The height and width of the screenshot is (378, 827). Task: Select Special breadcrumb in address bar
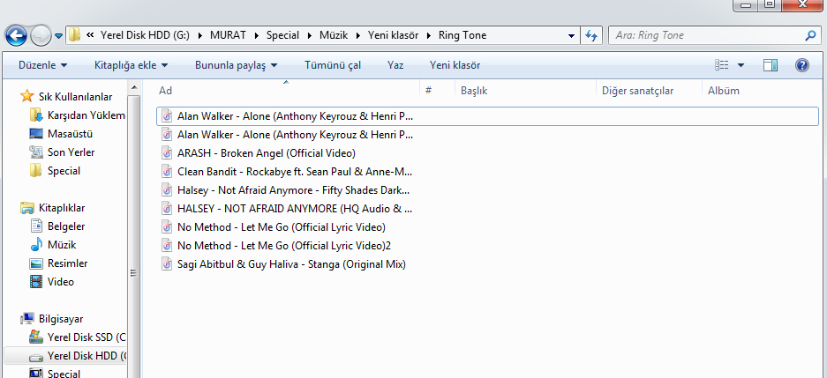(x=282, y=35)
